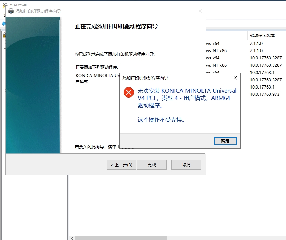The height and width of the screenshot is (240, 286).
Task: Click the horizontal scrollbar thumb at the bottom
Action: [x=121, y=238]
